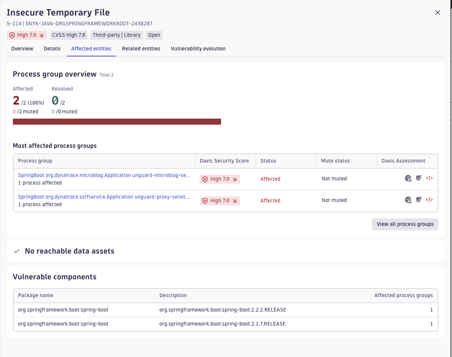The height and width of the screenshot is (357, 452).
Task: Click the Davis Security Score badge in ssrfservice row
Action: [220, 200]
